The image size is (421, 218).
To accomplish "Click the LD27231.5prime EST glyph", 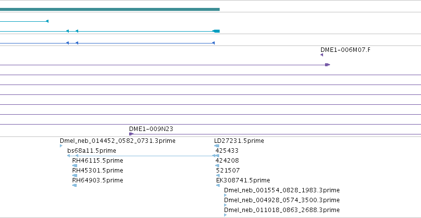I will tap(217, 146).
